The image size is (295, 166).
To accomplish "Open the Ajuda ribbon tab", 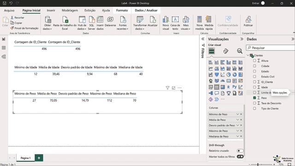I will [x=106, y=10].
